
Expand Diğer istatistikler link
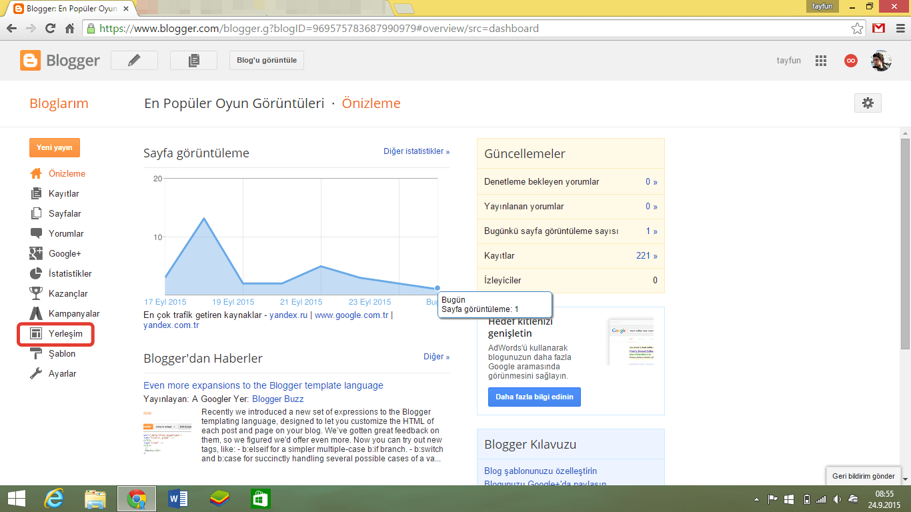point(416,151)
